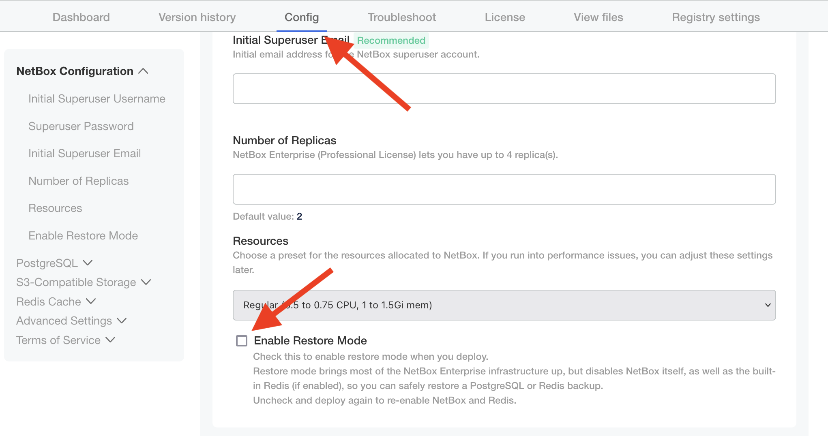Image resolution: width=828 pixels, height=436 pixels.
Task: Click the Initial Superuser Email input field
Action: (504, 89)
